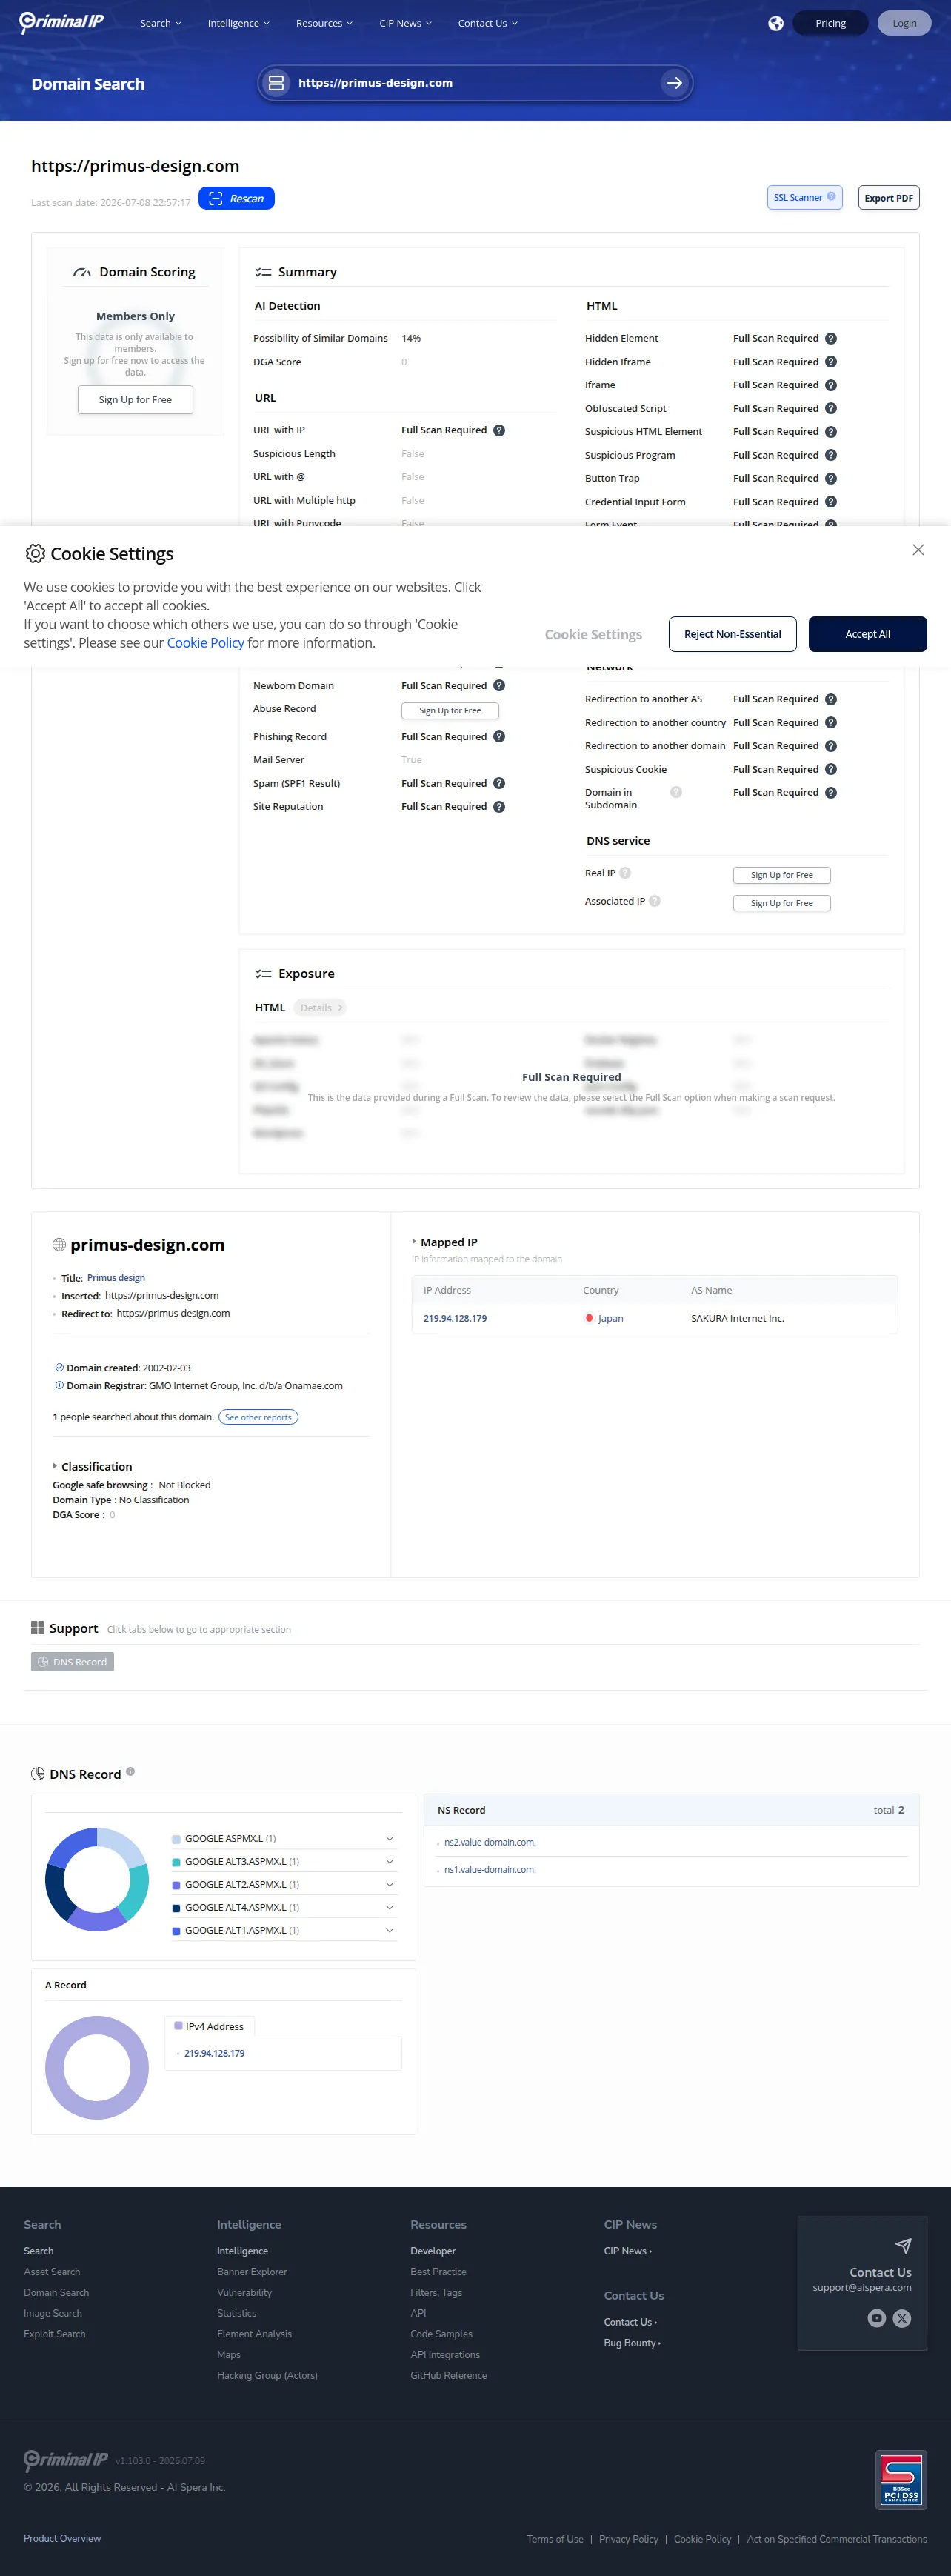Open the Intelligence dropdown in top navigation
Viewport: 951px width, 2576px height.
[x=238, y=23]
